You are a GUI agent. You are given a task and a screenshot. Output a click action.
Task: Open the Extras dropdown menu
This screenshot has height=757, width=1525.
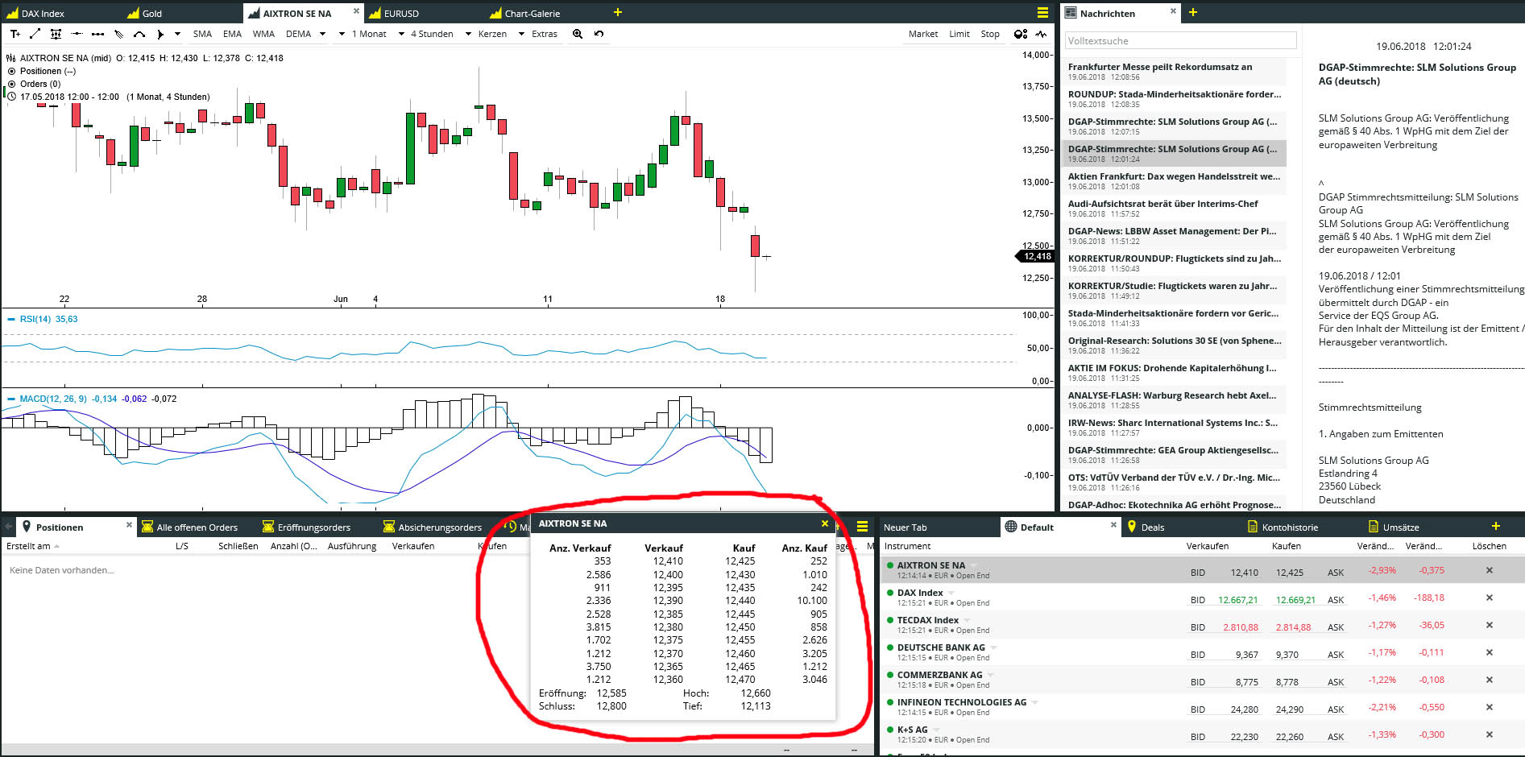tap(545, 34)
